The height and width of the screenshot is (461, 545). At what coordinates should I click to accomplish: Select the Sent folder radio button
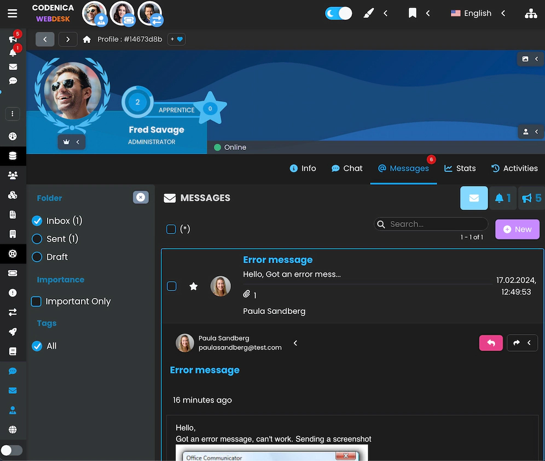click(37, 239)
